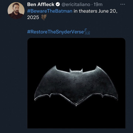The height and width of the screenshot is (133, 133).
Task: Open the tweet's more options ellipsis menu
Action: [123, 4]
